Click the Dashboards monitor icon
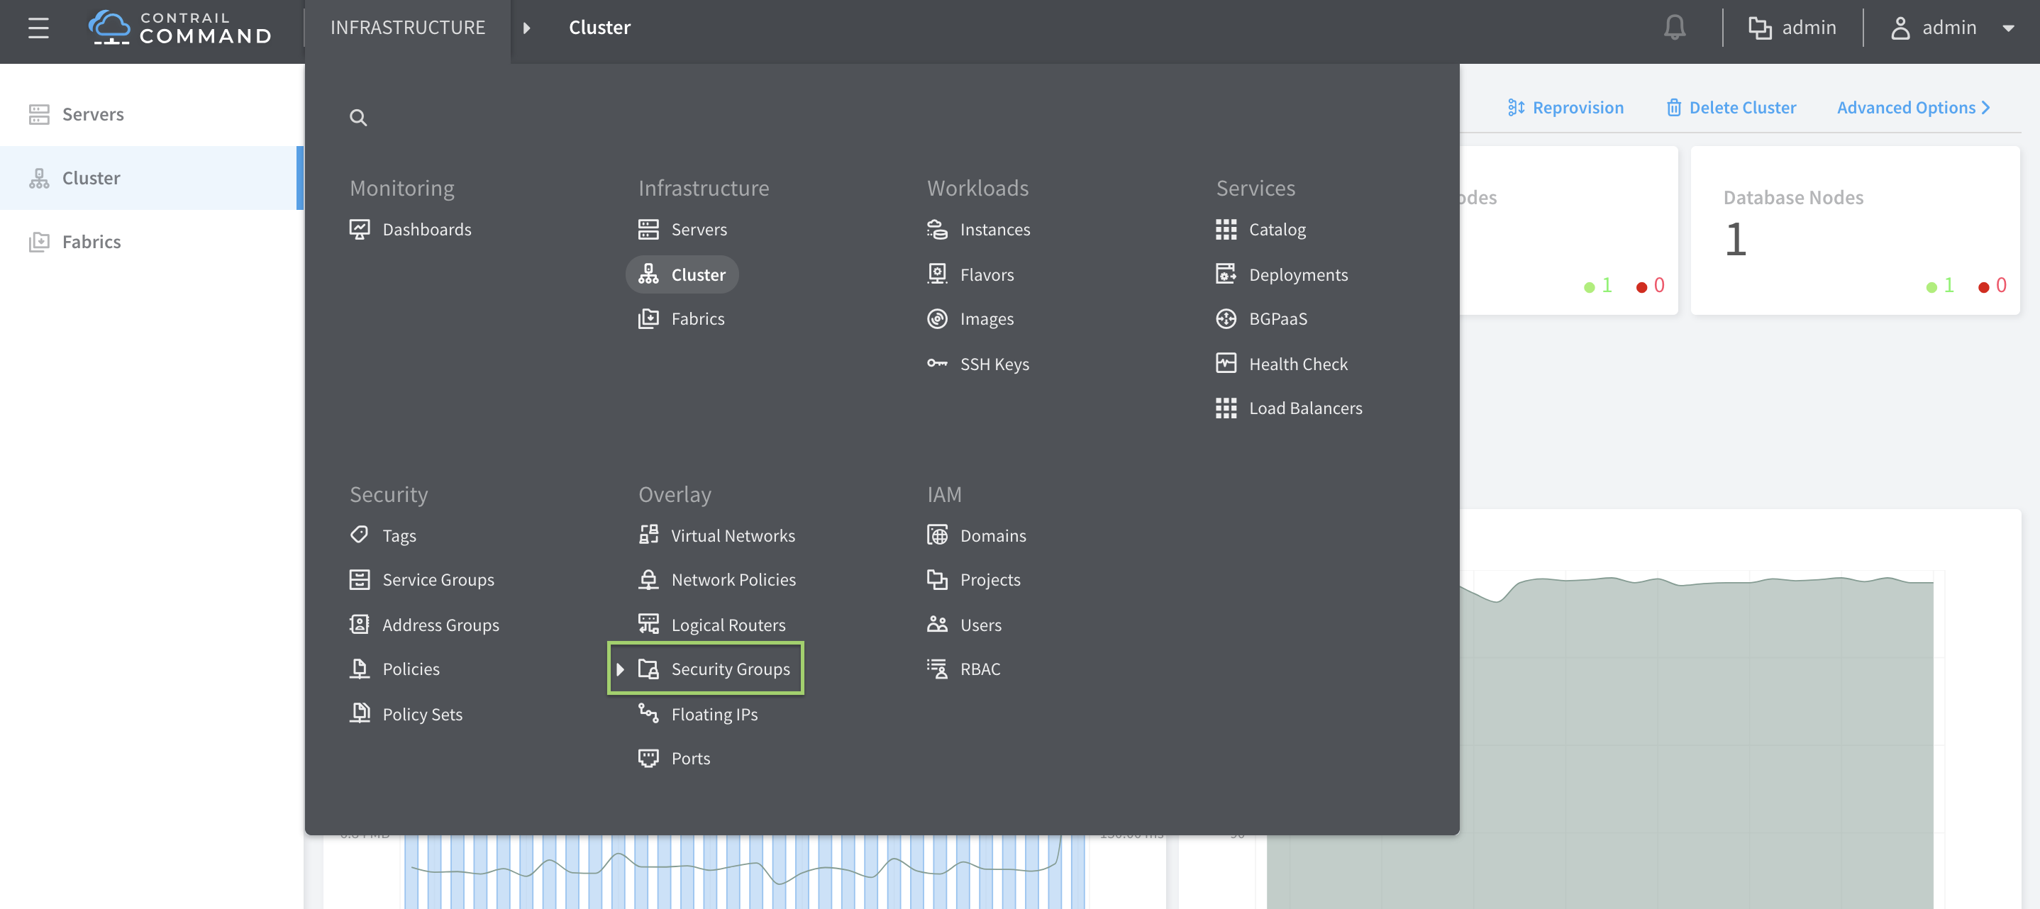Viewport: 2040px width, 909px height. 360,230
